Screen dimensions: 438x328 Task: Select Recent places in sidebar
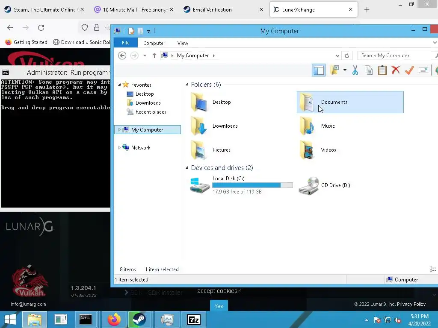pyautogui.click(x=151, y=112)
